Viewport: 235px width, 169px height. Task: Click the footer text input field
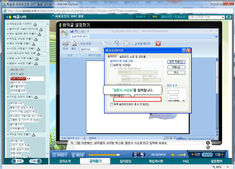coord(137,99)
